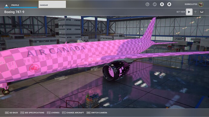Open the Liveries menu
209x117 pixels.
53,112
